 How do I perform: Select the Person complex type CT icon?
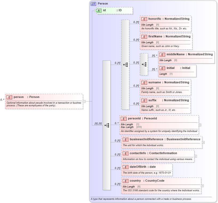click(93, 3)
